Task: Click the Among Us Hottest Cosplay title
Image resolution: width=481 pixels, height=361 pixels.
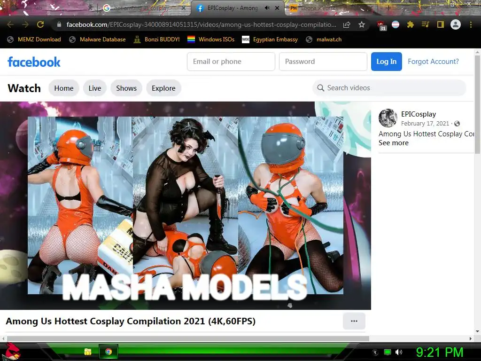Action: click(x=131, y=321)
